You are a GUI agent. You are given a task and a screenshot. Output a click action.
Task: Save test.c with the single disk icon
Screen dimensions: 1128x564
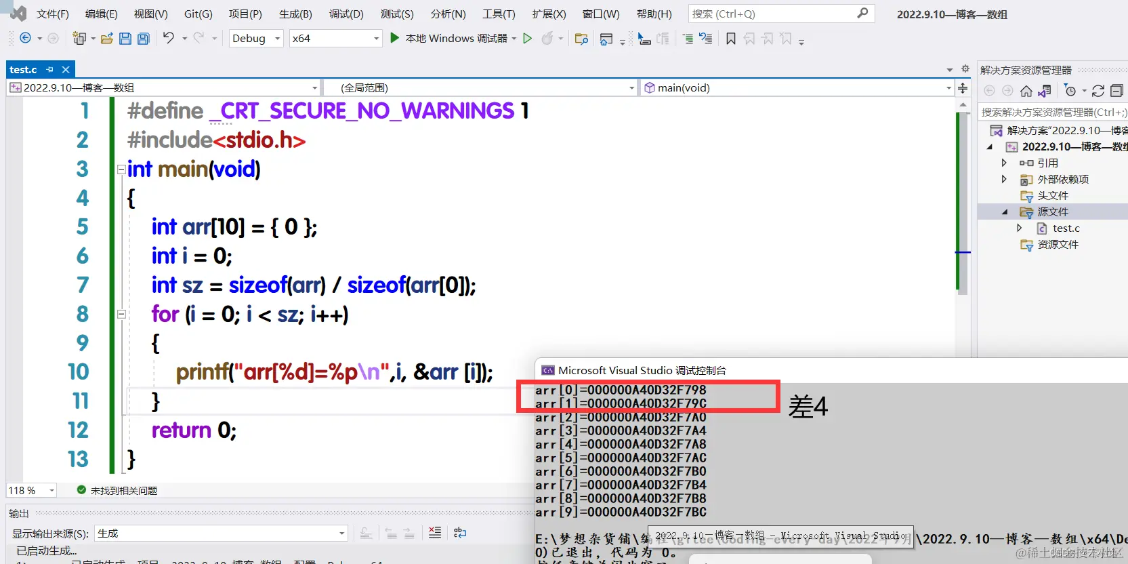(x=125, y=39)
